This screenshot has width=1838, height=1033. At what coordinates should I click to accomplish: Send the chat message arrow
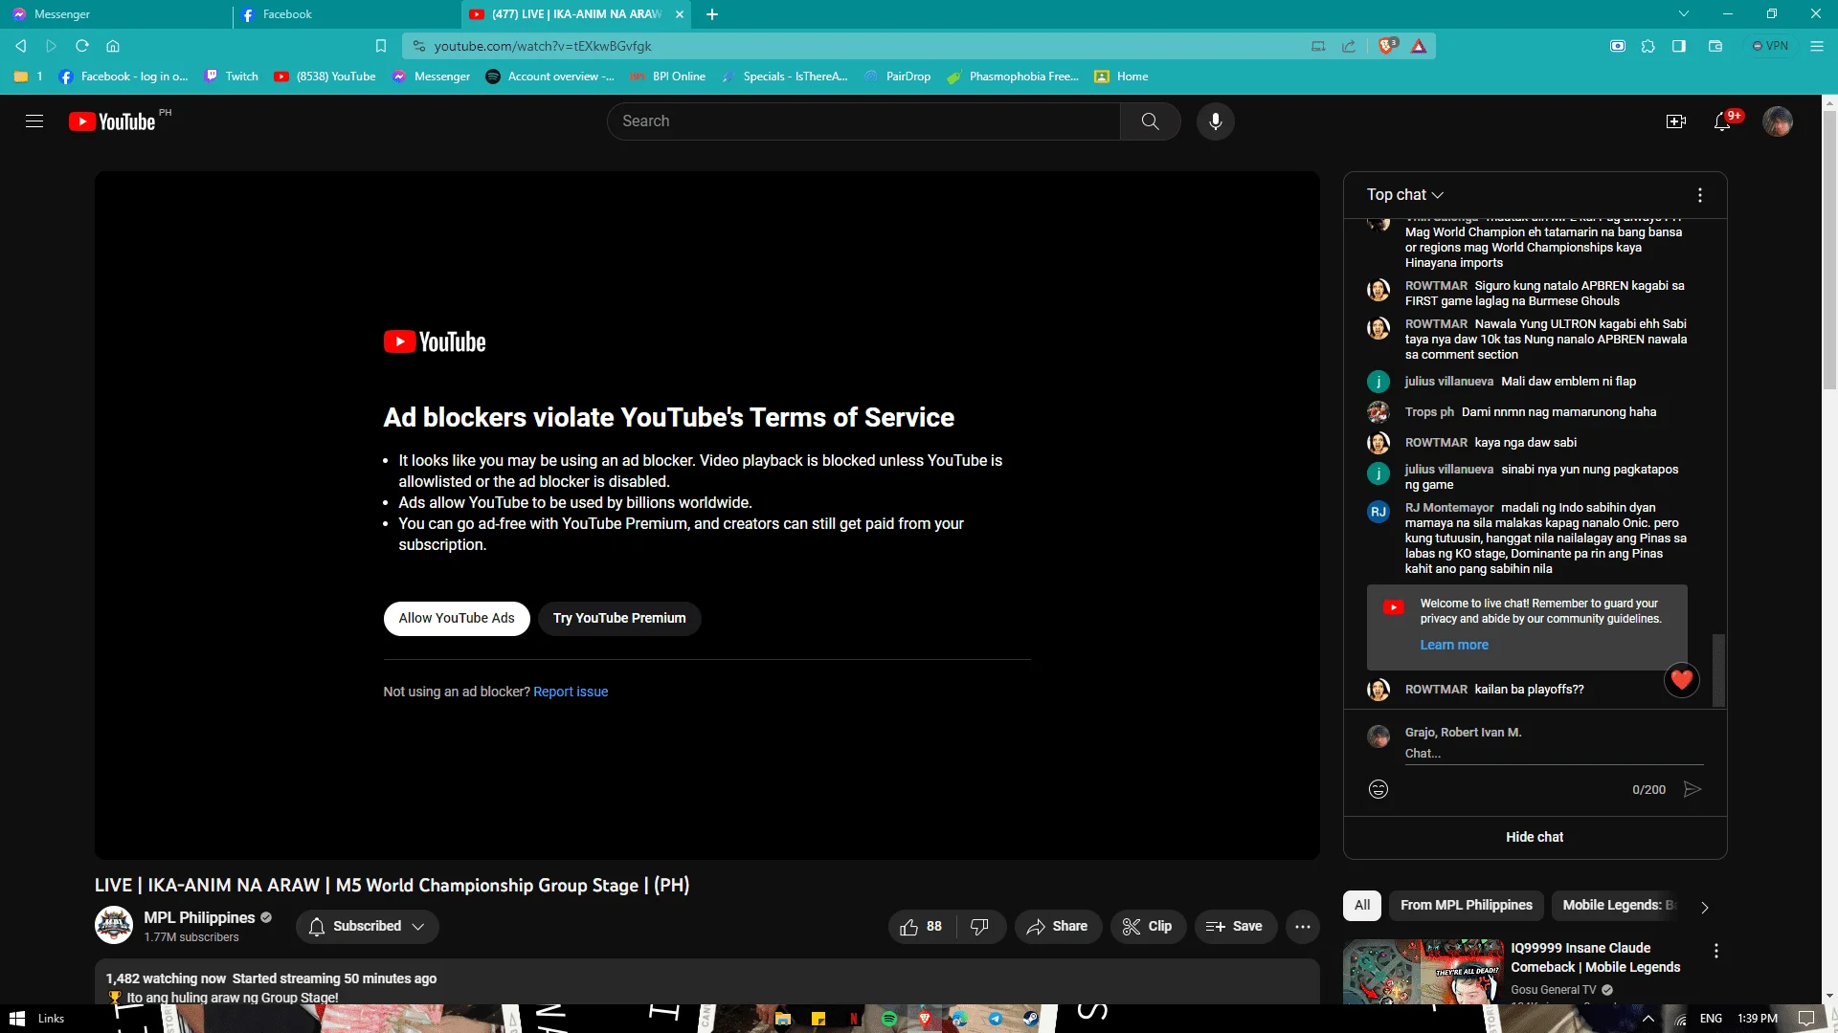[x=1692, y=789]
